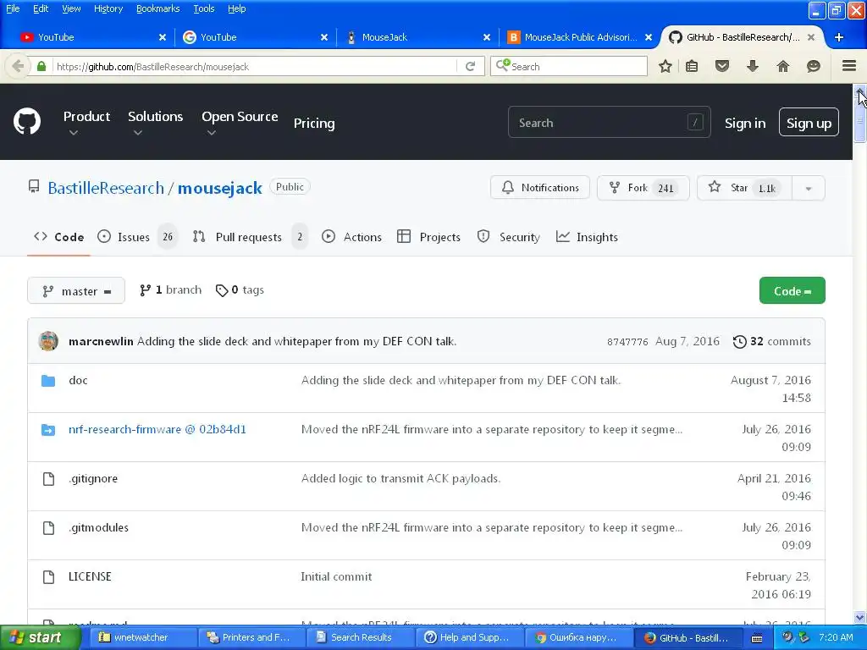Screen dimensions: 867x650
Task: Expand the Product navigation dropdown
Action: tap(86, 123)
